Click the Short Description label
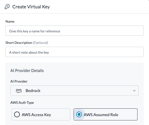Screen dimensions: 149x125 tap(19, 43)
